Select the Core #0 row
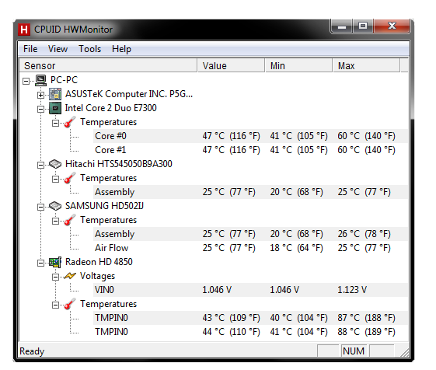The height and width of the screenshot is (370, 436). tap(250, 136)
